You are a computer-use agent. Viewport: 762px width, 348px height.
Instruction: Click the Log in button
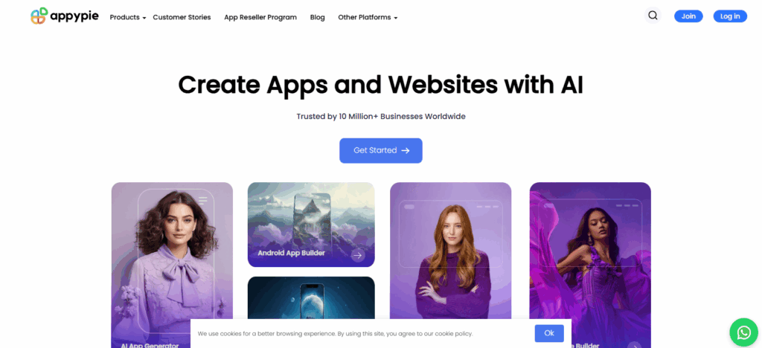click(730, 16)
